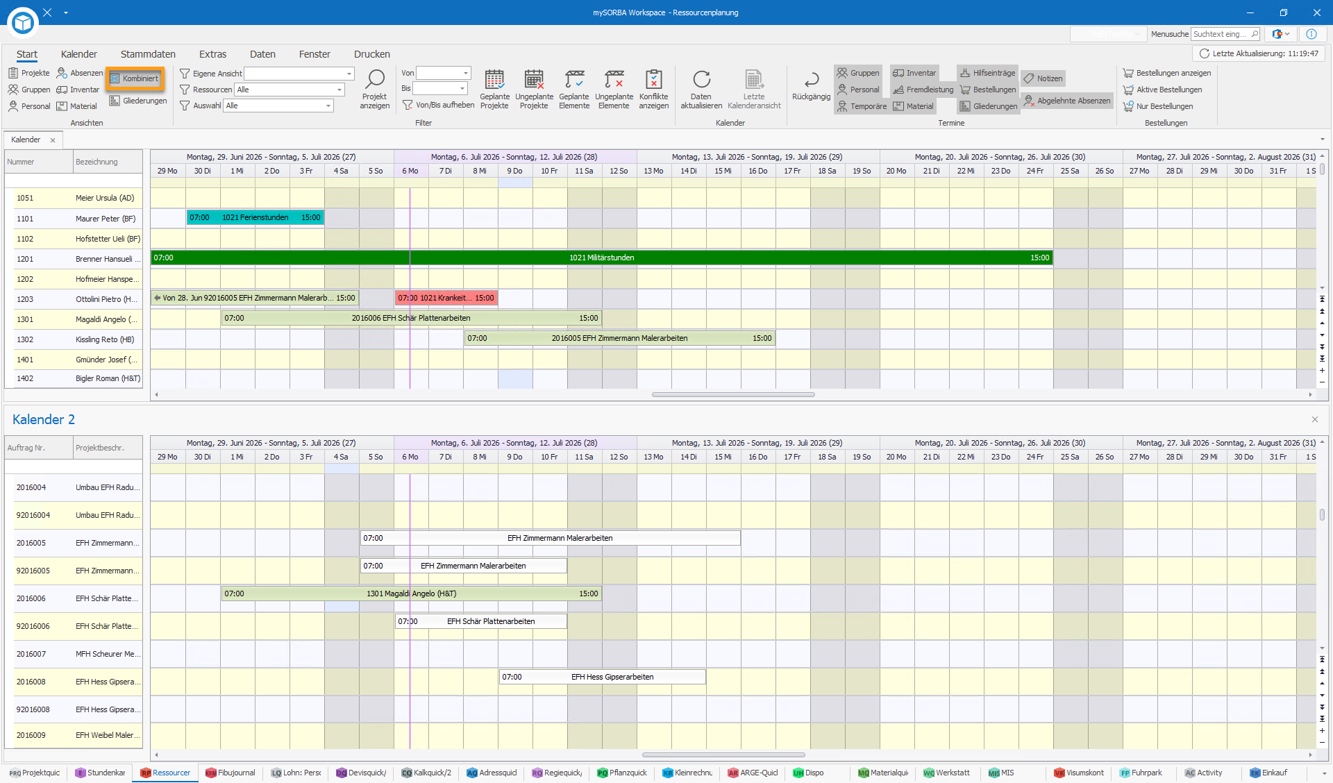
Task: Open Extras ribbon tab
Action: (x=212, y=54)
